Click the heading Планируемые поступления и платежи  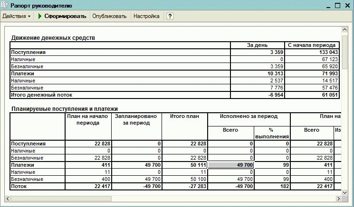65,109
